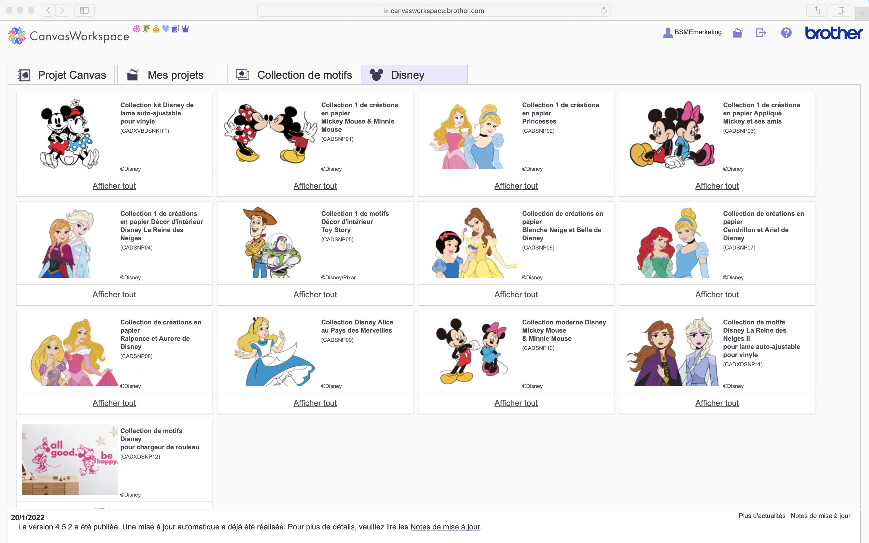
Task: Click the orange cake badge icon
Action: [x=156, y=29]
